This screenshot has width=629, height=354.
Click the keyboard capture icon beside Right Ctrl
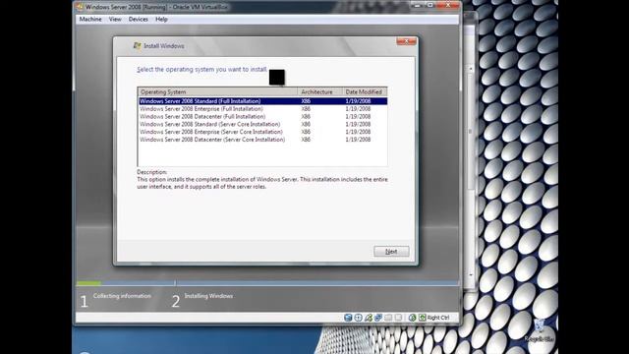422,318
